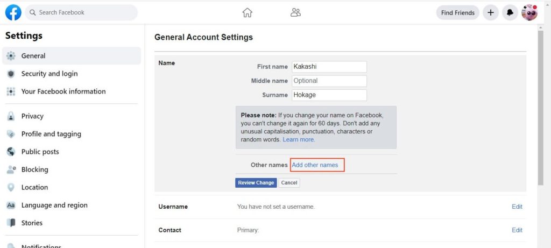Click the Public posts globe icon

tap(11, 152)
